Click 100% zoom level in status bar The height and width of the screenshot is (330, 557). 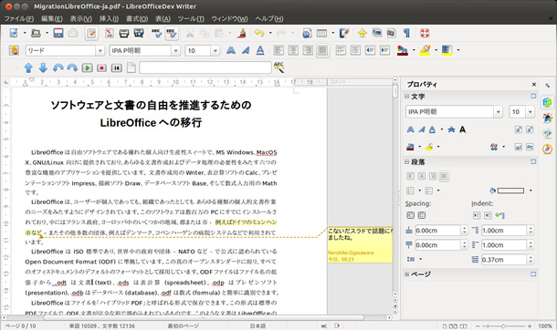545,325
